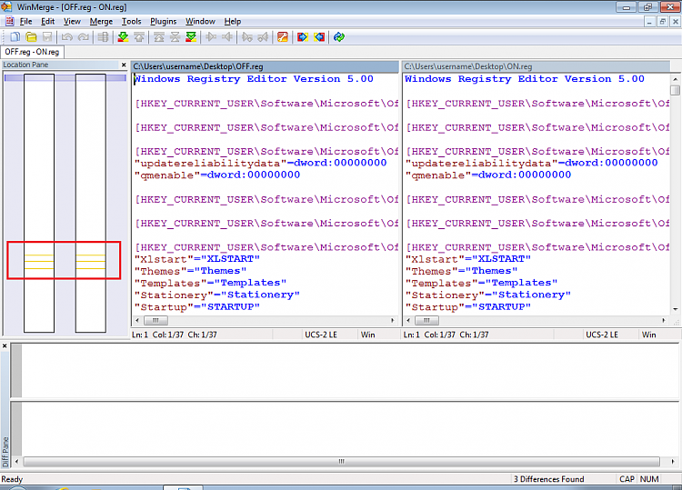682x490 pixels.
Task: Go to next difference green arrow
Action: (123, 37)
